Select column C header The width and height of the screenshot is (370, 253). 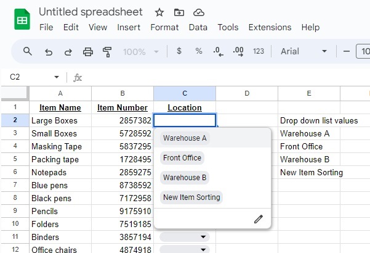point(185,93)
